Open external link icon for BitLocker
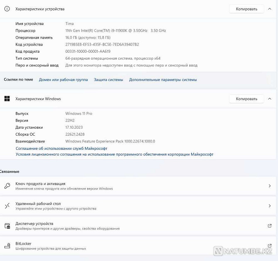This screenshot has width=278, height=261. (269, 246)
